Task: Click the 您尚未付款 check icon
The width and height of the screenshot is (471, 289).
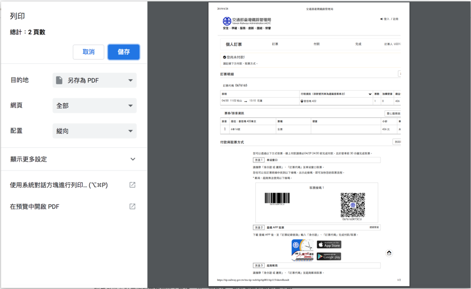Action: [224, 57]
